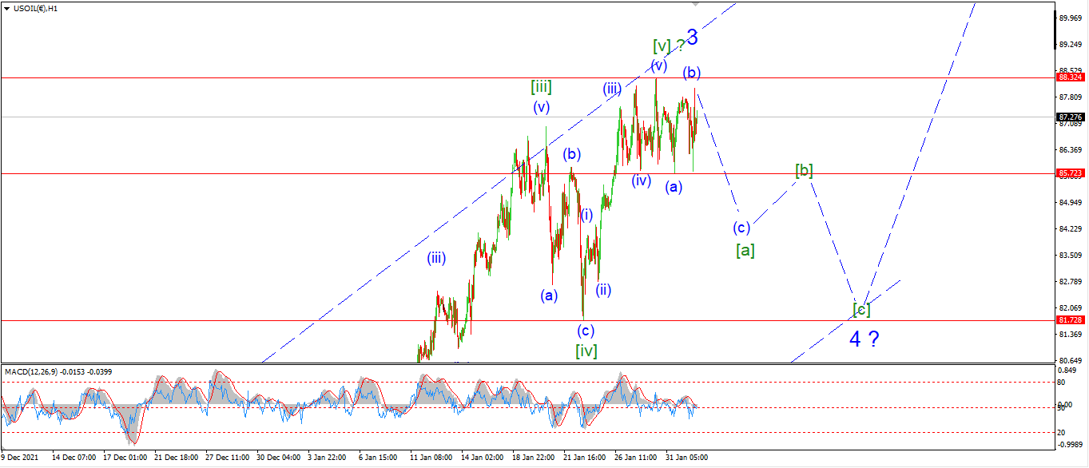Select the red 88.324 price level tag
The image size is (1089, 468).
point(1070,77)
